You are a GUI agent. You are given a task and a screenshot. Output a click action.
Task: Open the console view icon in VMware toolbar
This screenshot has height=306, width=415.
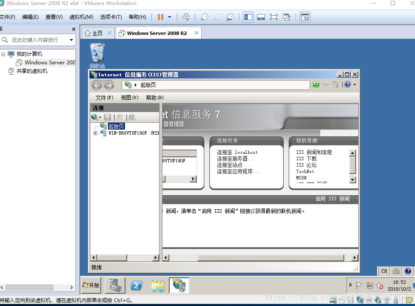tap(305, 17)
